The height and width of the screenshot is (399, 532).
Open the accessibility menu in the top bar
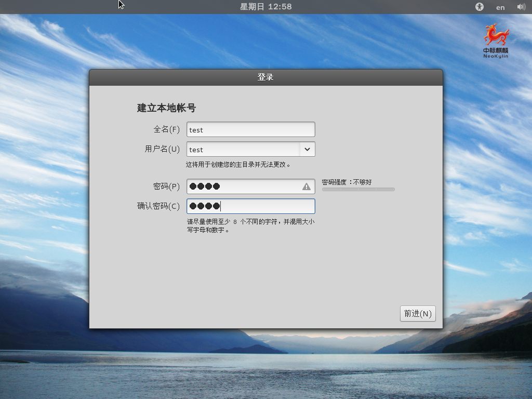coord(479,7)
